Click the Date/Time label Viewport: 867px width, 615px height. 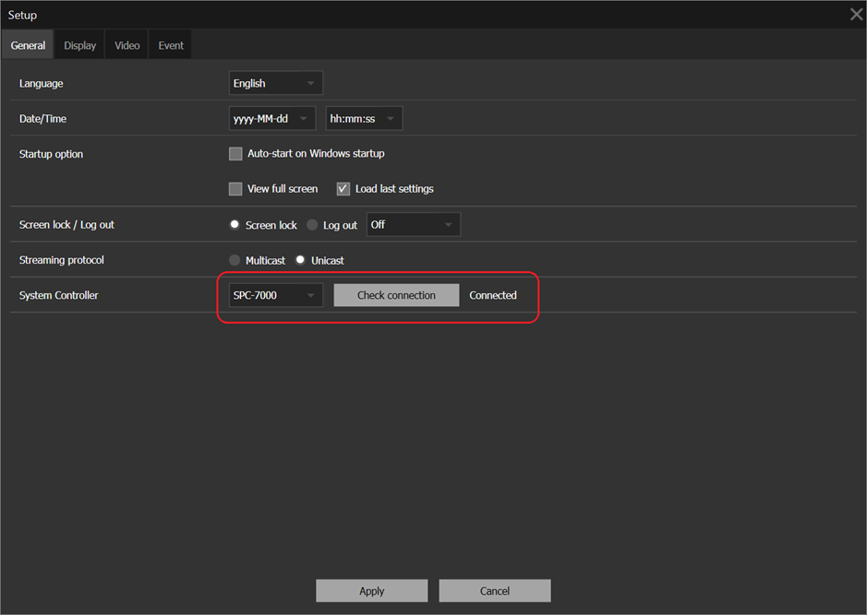(x=42, y=119)
